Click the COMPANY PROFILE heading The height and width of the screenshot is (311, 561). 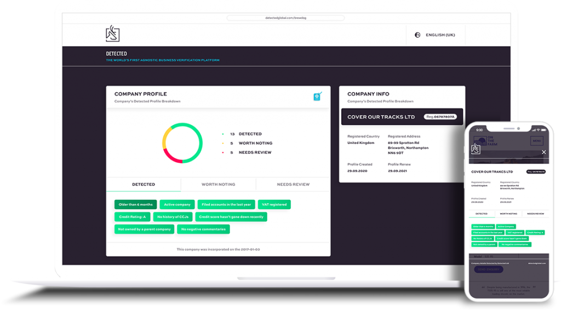141,94
